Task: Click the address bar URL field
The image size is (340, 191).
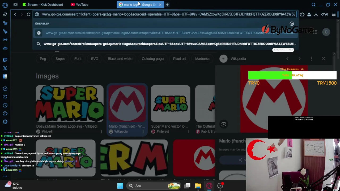Action: tap(168, 14)
